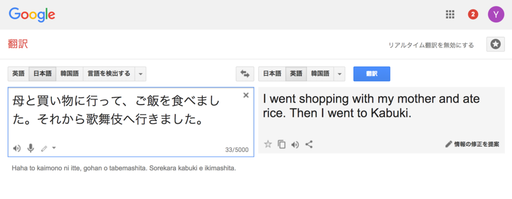The height and width of the screenshot is (199, 512).
Task: Disable real-time translation link
Action: [x=431, y=45]
